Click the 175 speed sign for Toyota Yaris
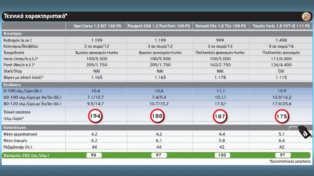 tap(282, 116)
